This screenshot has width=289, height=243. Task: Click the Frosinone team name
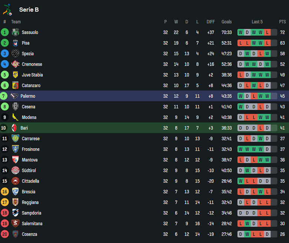coord(30,149)
